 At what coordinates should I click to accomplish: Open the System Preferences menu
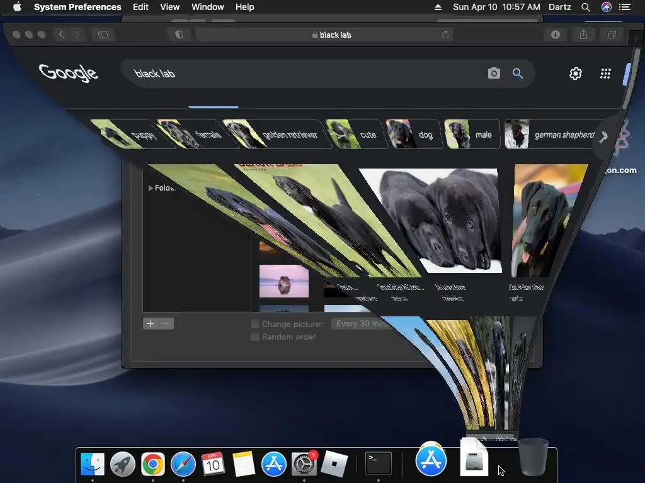coord(77,7)
